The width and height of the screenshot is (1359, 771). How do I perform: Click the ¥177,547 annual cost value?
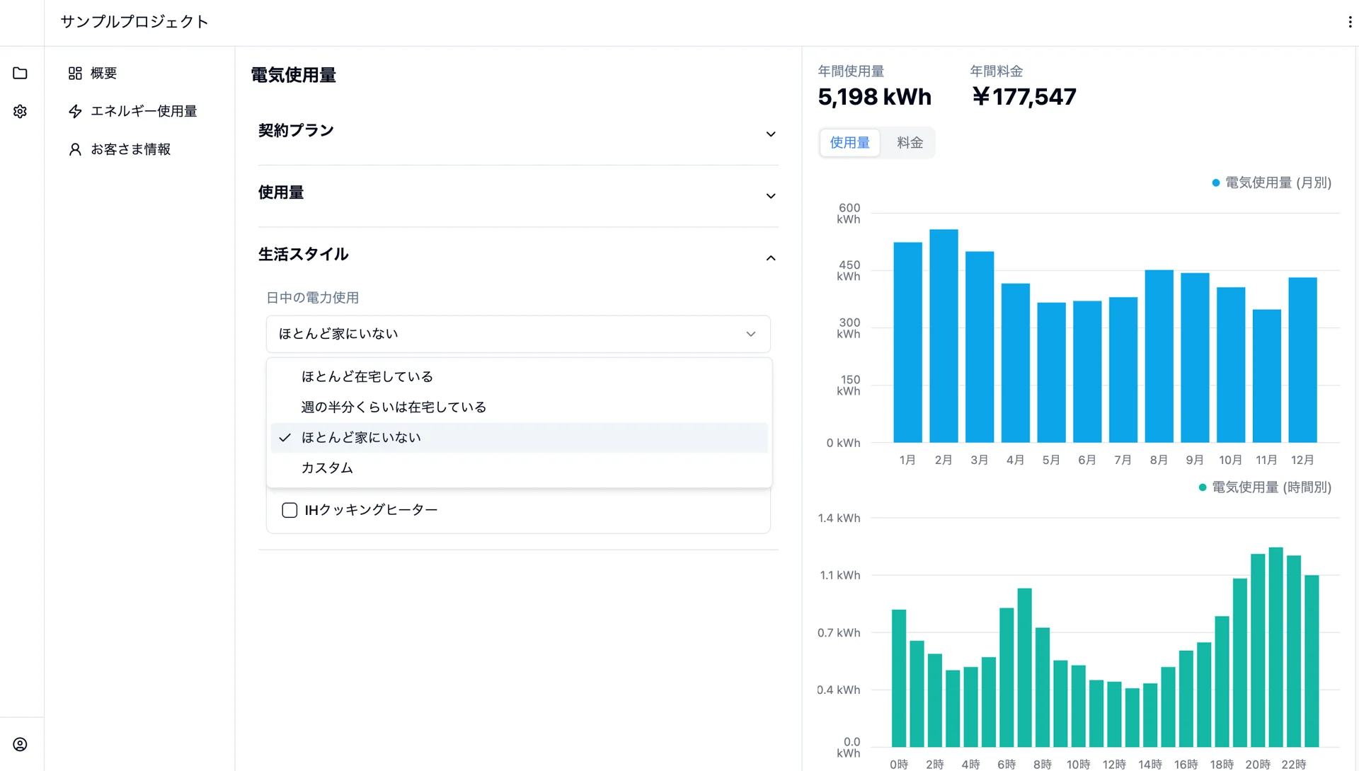pos(1023,97)
